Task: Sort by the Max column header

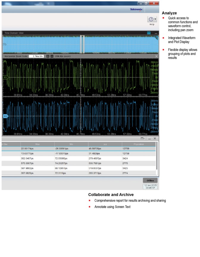Action: coord(37,144)
